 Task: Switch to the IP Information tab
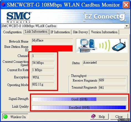(x=60, y=32)
